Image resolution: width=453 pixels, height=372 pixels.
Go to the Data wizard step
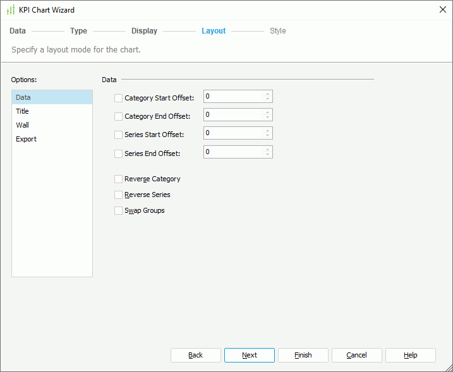pyautogui.click(x=18, y=31)
